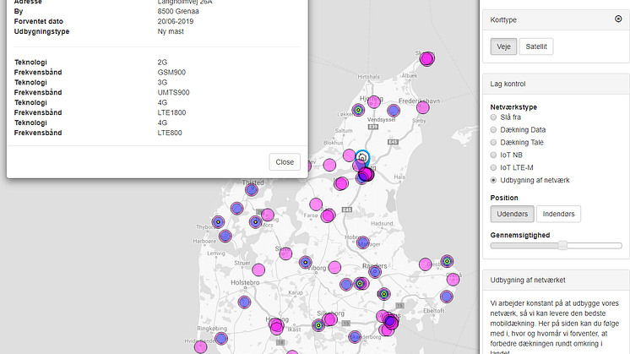This screenshot has height=354, width=630.
Task: Select the Slå fra radio option
Action: [x=494, y=118]
